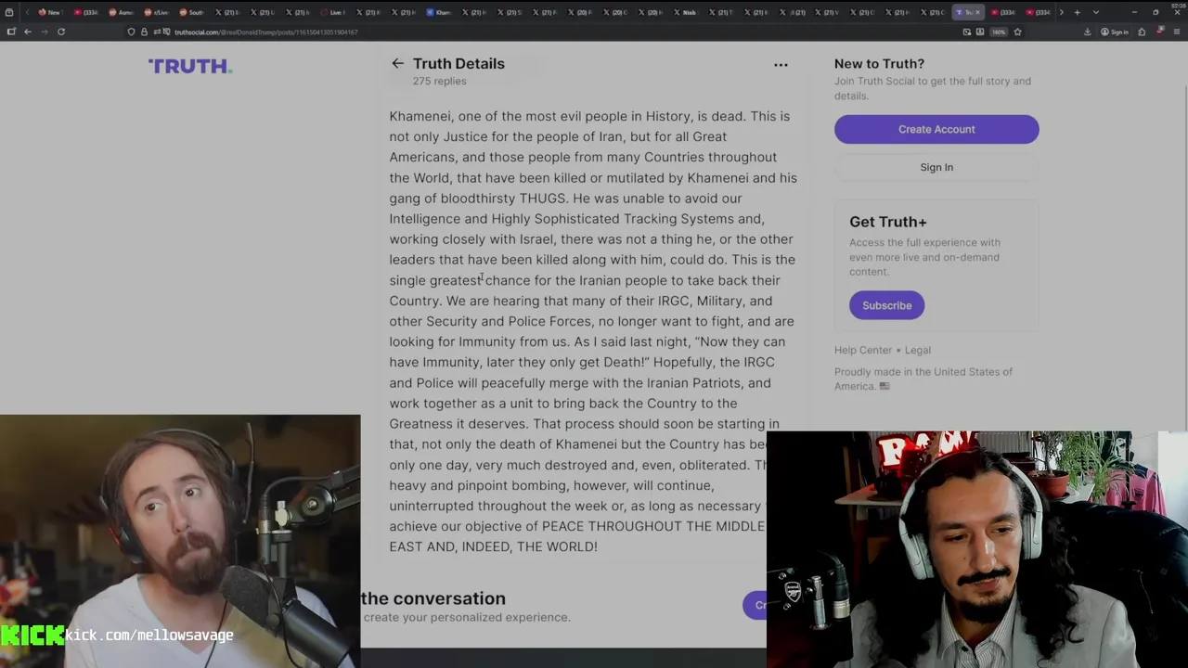
Task: Click the browser back arrow
Action: point(28,32)
